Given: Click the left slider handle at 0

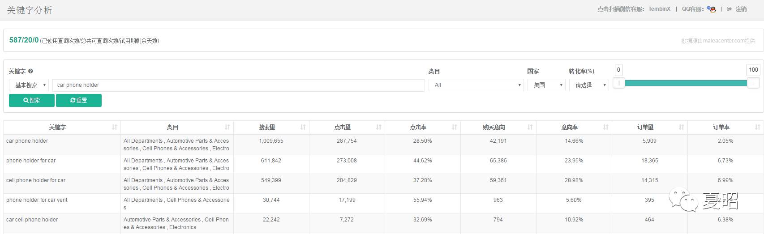Looking at the screenshot, I should click(618, 83).
